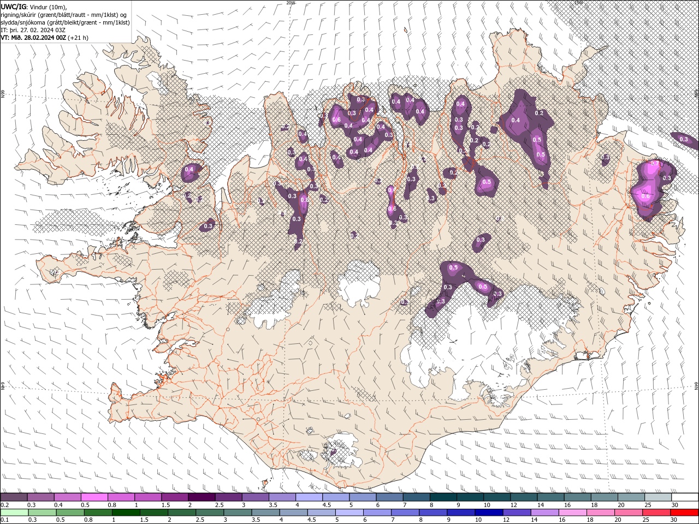Select the rain legend swatch starting at 0.3

click(42, 512)
